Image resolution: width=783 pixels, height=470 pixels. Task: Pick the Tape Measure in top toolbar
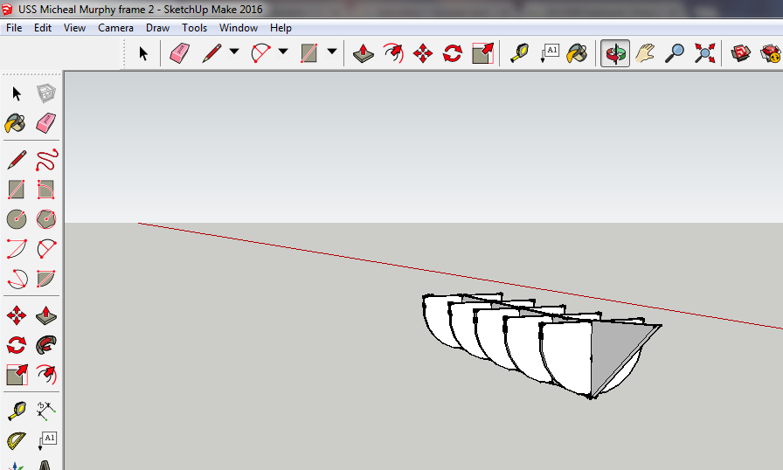519,53
